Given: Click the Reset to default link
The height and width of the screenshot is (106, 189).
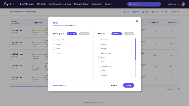Looking at the screenshot, I should coord(60,85).
